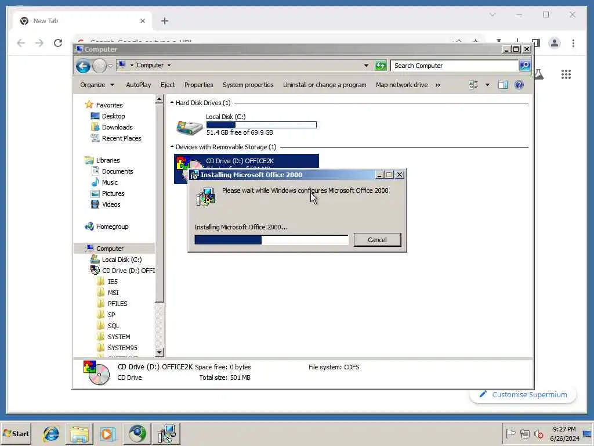This screenshot has width=594, height=446.
Task: Collapse the Hard Disk Drives group
Action: coord(172,103)
